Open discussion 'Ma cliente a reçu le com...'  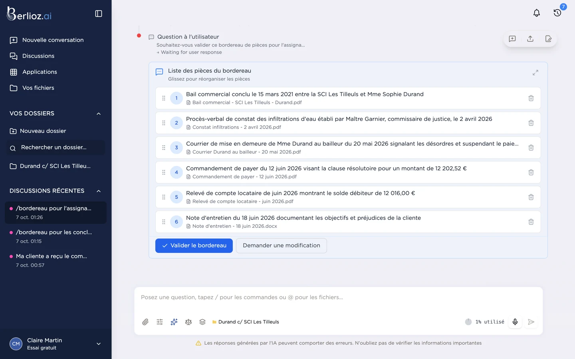point(56,260)
